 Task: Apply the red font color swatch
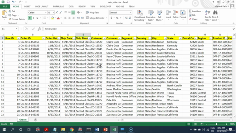(x=58, y=18)
